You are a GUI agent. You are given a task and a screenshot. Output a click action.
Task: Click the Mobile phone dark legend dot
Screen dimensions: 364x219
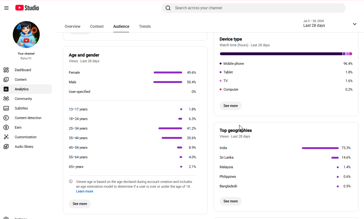221,64
